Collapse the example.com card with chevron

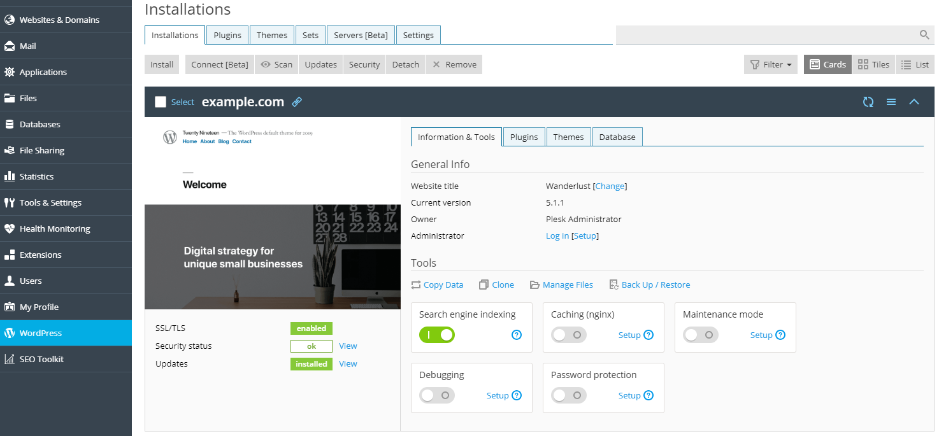pos(914,102)
